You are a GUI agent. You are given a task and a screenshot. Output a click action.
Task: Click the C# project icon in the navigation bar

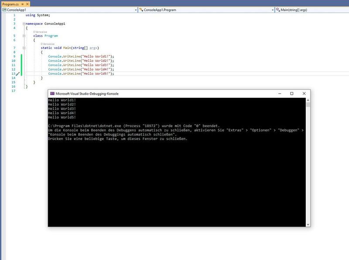tap(4, 10)
